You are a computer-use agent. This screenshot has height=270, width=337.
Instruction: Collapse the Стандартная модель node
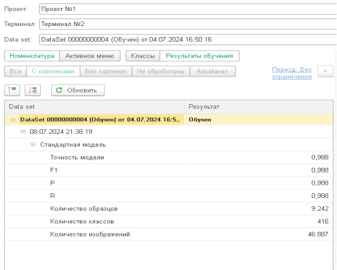click(x=33, y=145)
